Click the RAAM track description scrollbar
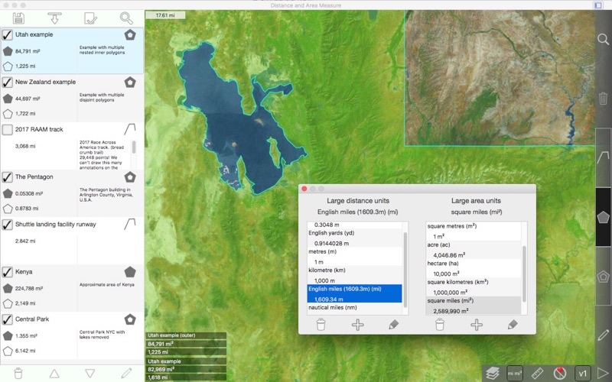This screenshot has height=382, width=612. point(134,147)
